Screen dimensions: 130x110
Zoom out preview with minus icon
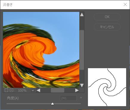6,90
